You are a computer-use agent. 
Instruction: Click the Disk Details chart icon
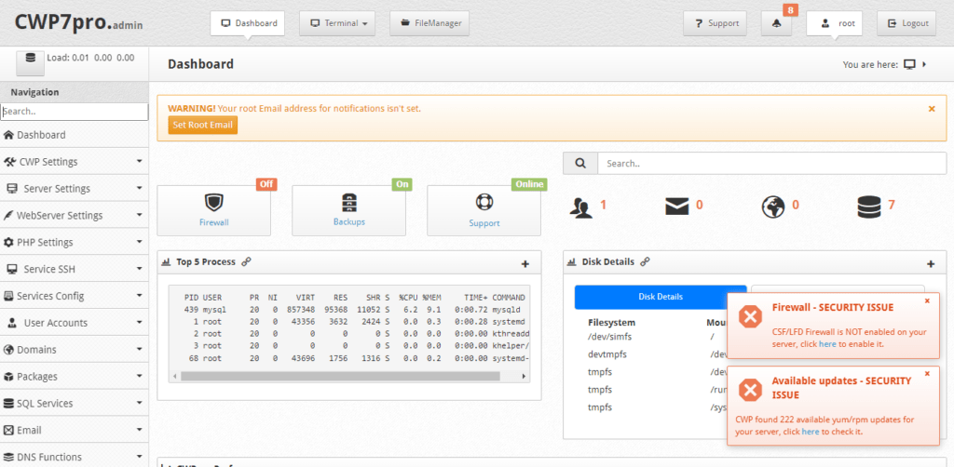tap(571, 262)
